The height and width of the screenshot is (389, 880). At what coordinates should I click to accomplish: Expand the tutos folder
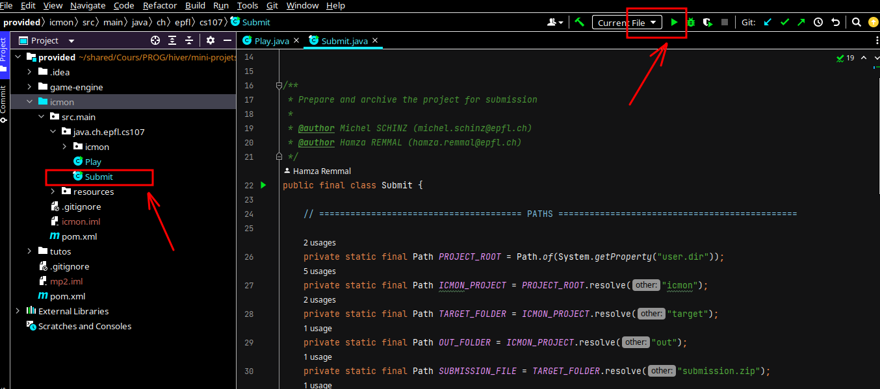30,251
